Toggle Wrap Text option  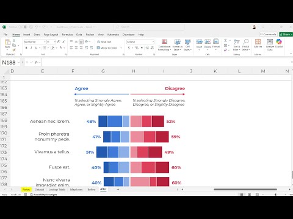104,42
